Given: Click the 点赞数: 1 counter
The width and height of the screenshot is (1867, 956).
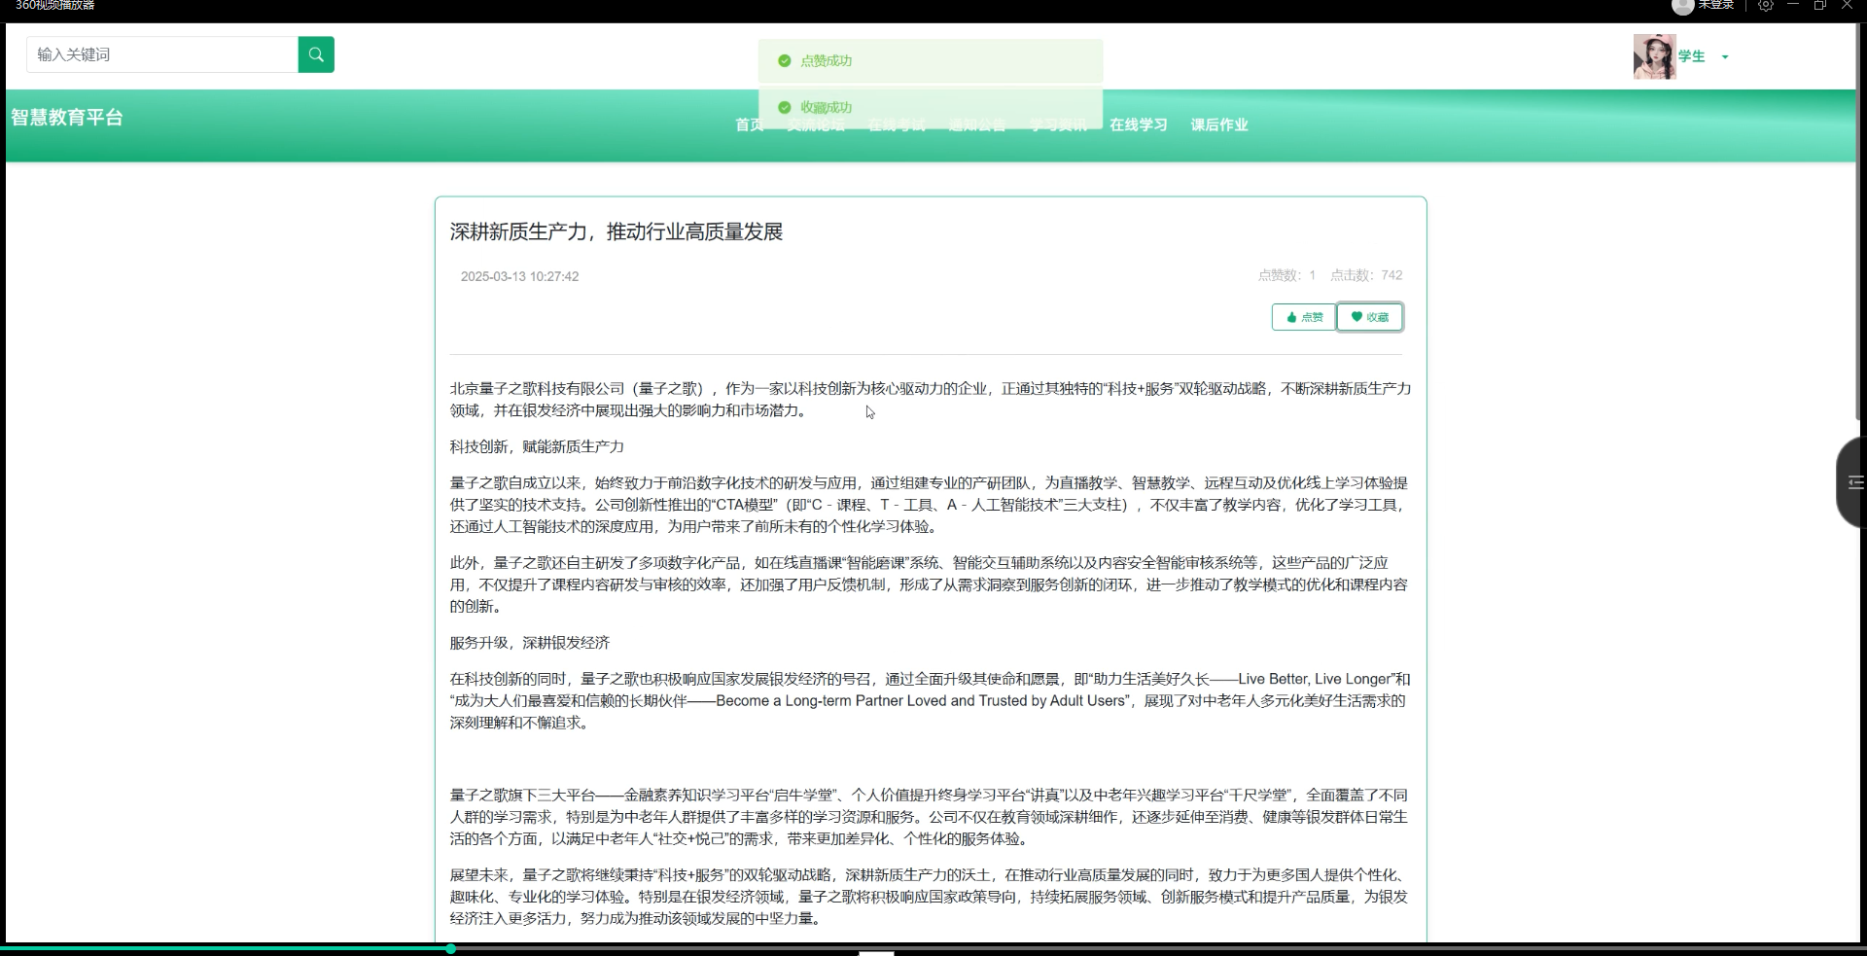Looking at the screenshot, I should pyautogui.click(x=1286, y=275).
